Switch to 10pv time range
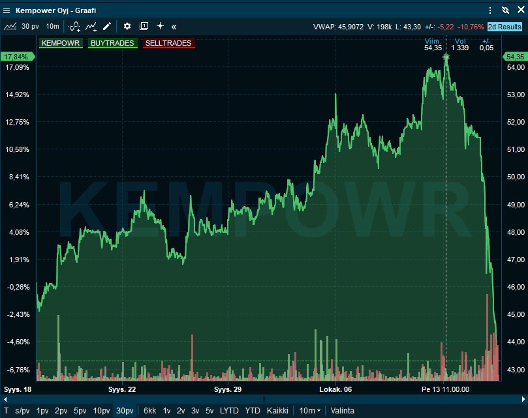Image resolution: width=528 pixels, height=418 pixels. click(101, 411)
